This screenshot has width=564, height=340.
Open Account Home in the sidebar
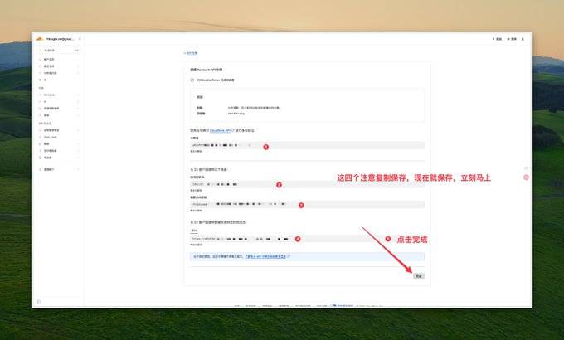pyautogui.click(x=51, y=60)
